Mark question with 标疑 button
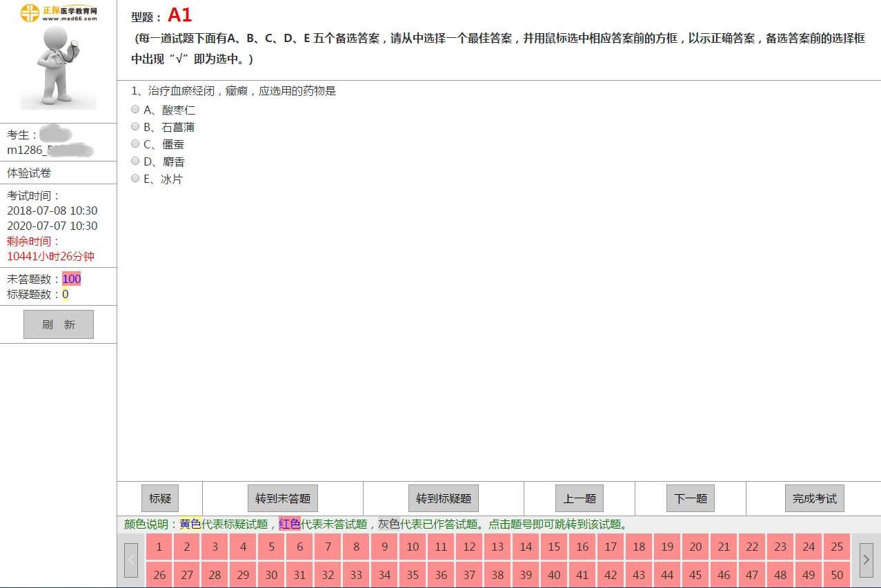Screen dimensions: 881x588 tap(159, 498)
